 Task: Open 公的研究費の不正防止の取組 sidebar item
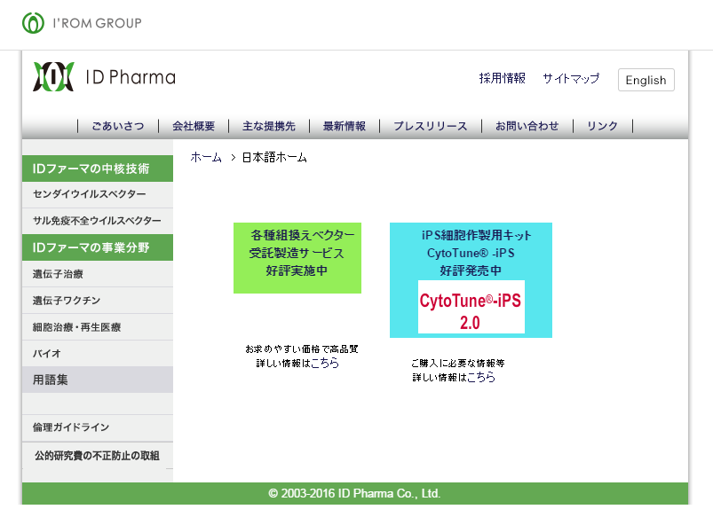point(98,456)
